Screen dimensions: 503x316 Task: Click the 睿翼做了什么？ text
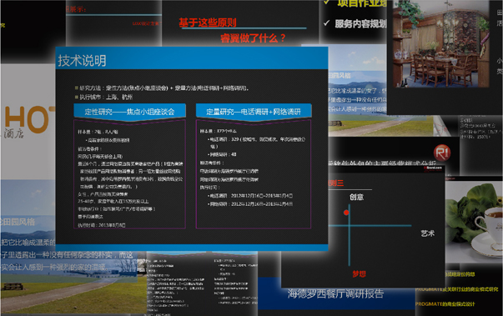(253, 38)
